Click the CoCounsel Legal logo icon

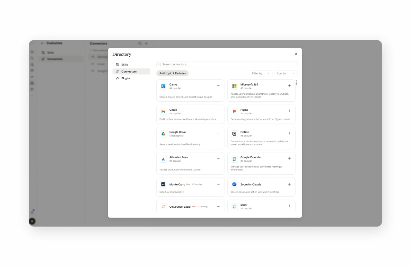point(163,207)
